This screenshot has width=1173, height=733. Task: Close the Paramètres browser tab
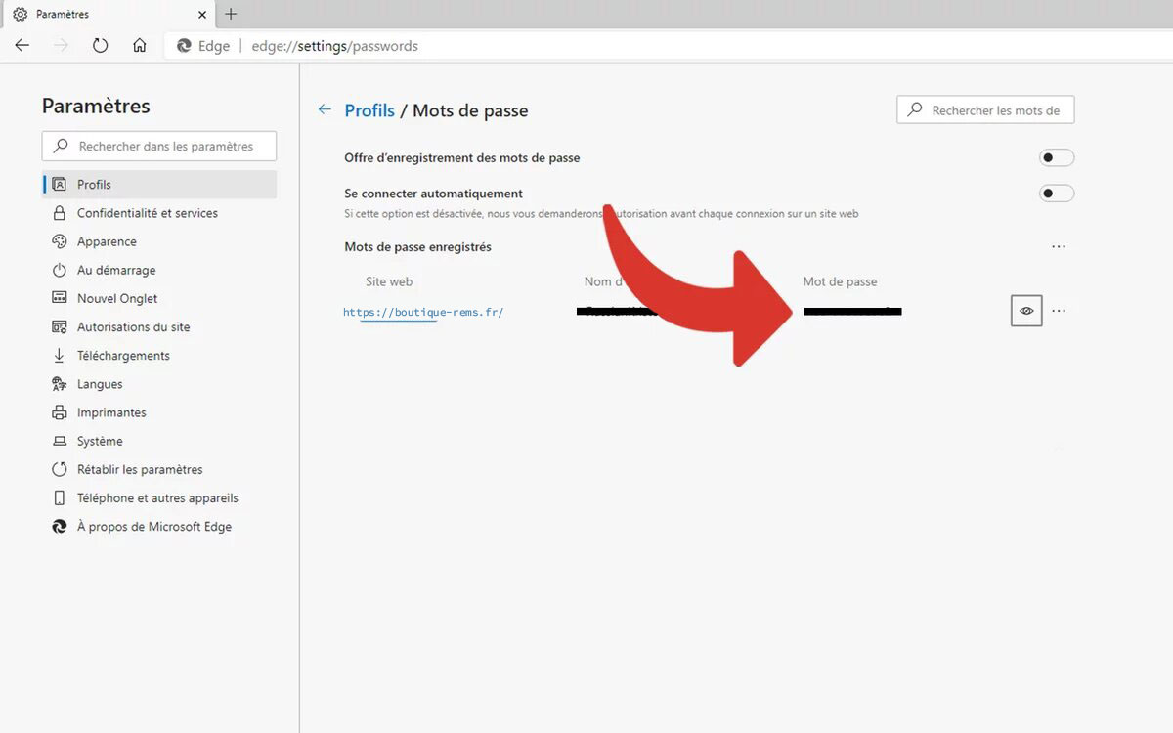click(x=202, y=15)
